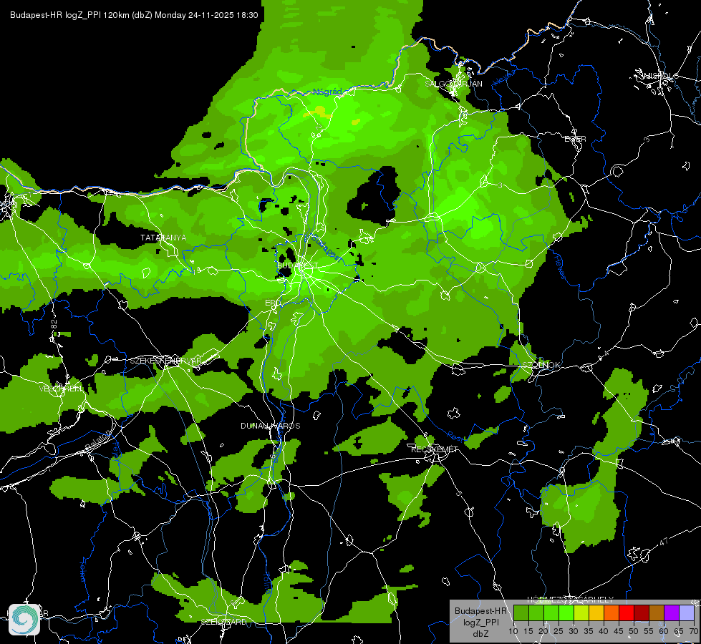Viewport: 701px width, 644px height.
Task: Select the 60-65 dBZ purple swatch
Action: click(672, 613)
